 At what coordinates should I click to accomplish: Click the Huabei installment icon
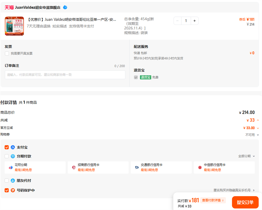[x=10, y=167]
